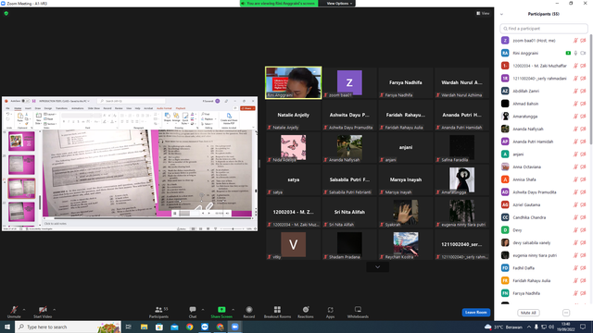This screenshot has height=333, width=593.
Task: Click the more options button beside Mute All
Action: [x=566, y=313]
